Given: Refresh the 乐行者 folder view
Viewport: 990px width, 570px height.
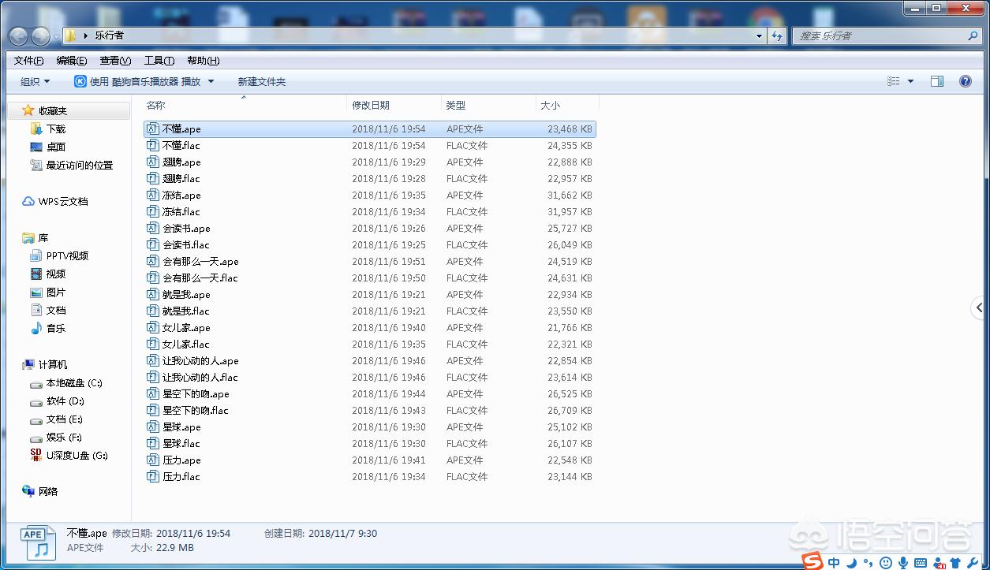Looking at the screenshot, I should click(x=777, y=36).
